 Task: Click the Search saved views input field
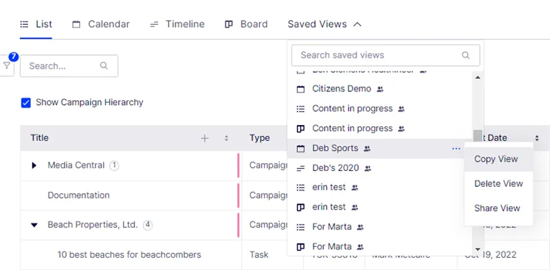386,56
